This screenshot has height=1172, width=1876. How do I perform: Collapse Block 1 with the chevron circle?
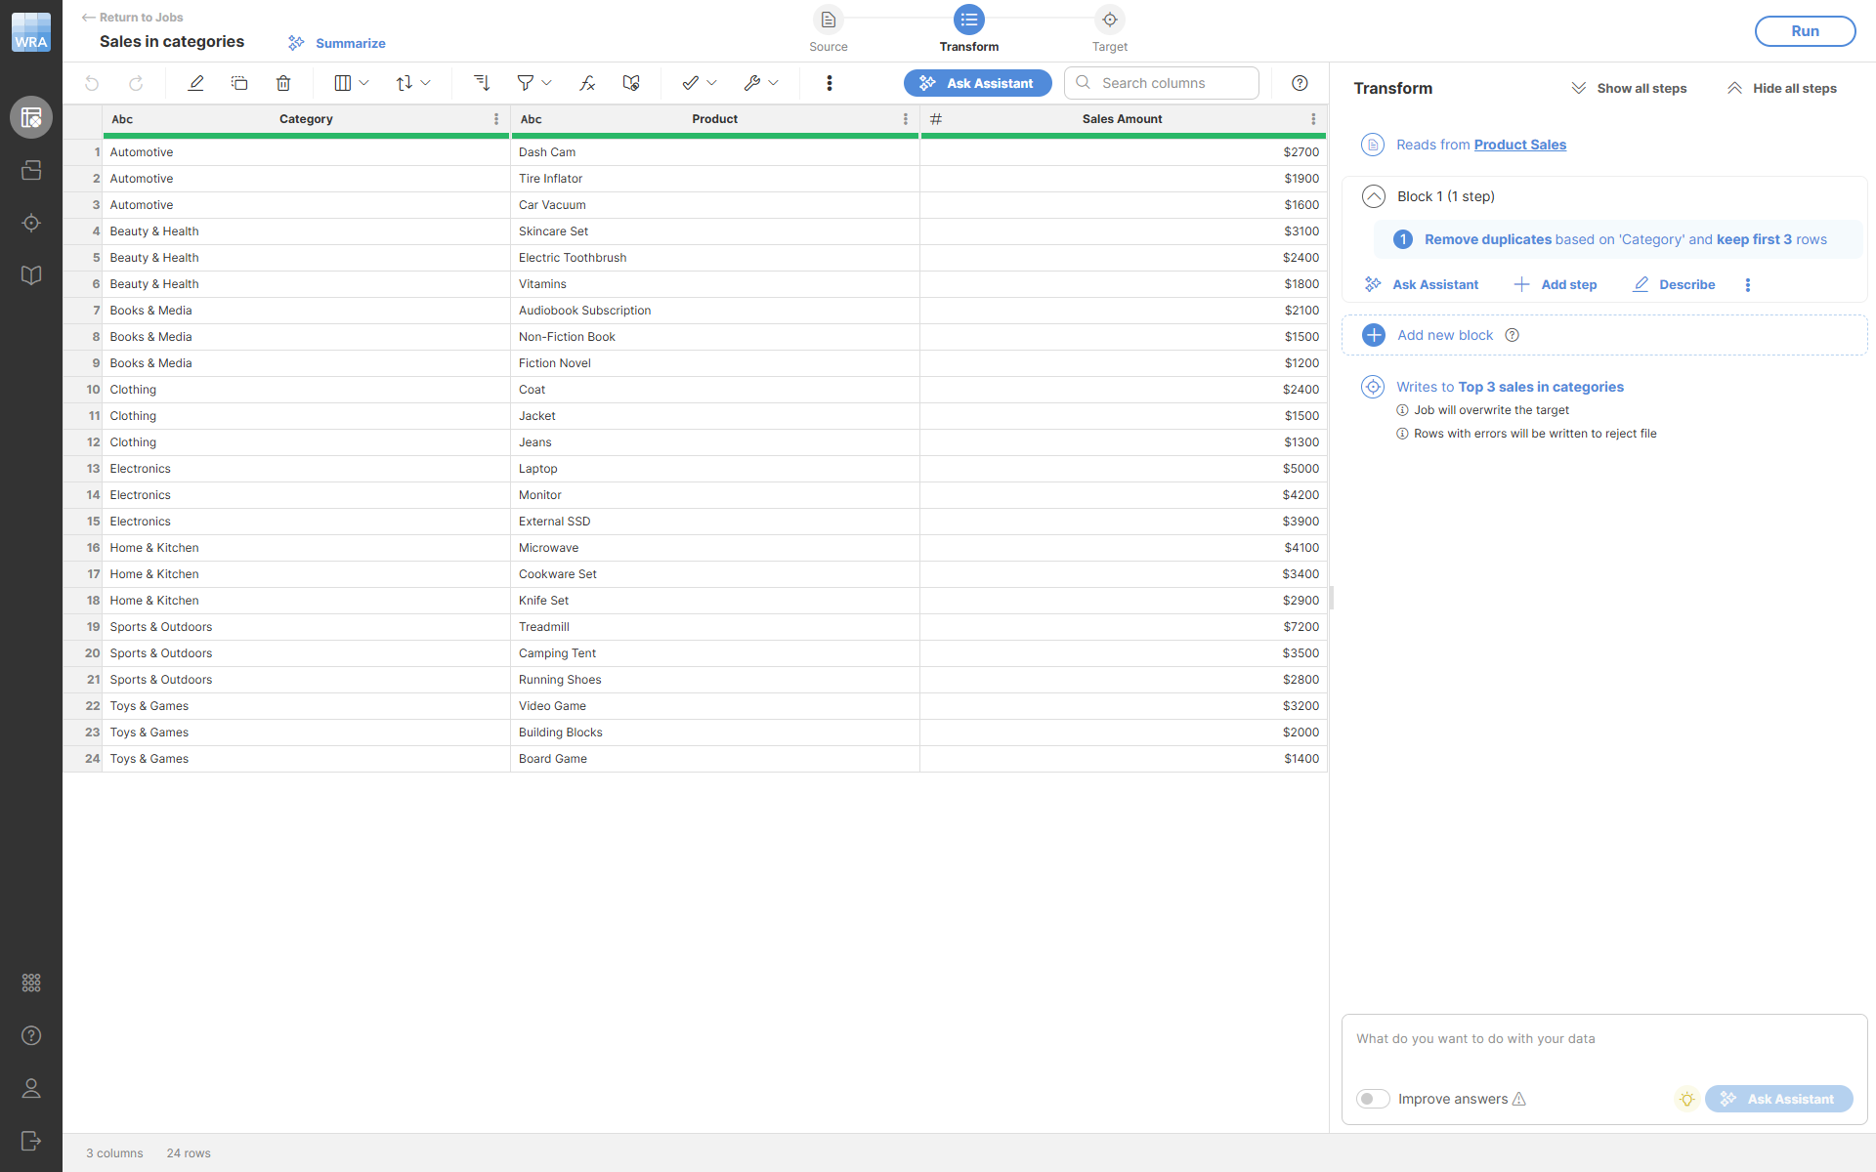click(x=1374, y=196)
